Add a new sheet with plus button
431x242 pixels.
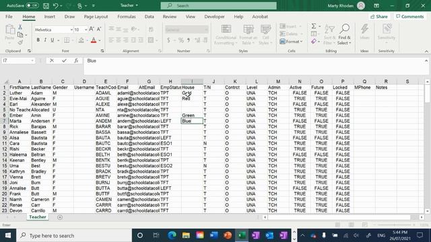coord(60,217)
